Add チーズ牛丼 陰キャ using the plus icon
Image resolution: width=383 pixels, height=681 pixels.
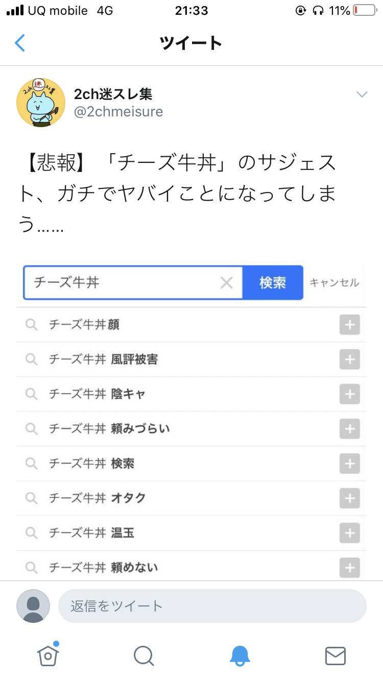(350, 394)
